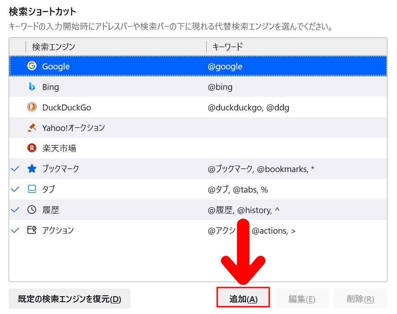Click the @google keyword cell

click(225, 66)
